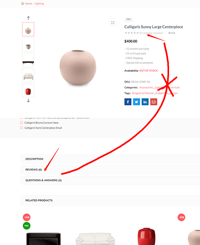200x245 pixels.
Task: Toggle Calligaris Kork Centerpiece Small checkbox
Action: (22, 128)
